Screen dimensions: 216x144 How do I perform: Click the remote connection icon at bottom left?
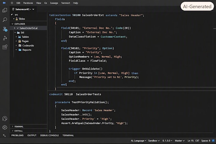click(4, 136)
